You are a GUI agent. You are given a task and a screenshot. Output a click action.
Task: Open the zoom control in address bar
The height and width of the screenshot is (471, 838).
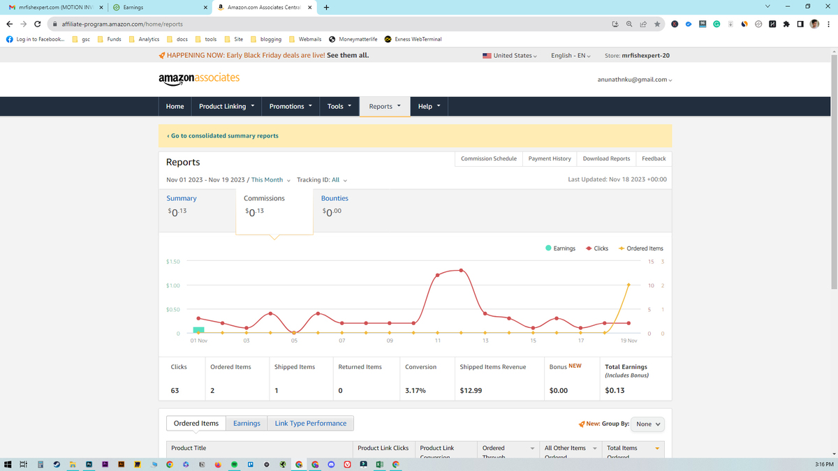pyautogui.click(x=629, y=24)
